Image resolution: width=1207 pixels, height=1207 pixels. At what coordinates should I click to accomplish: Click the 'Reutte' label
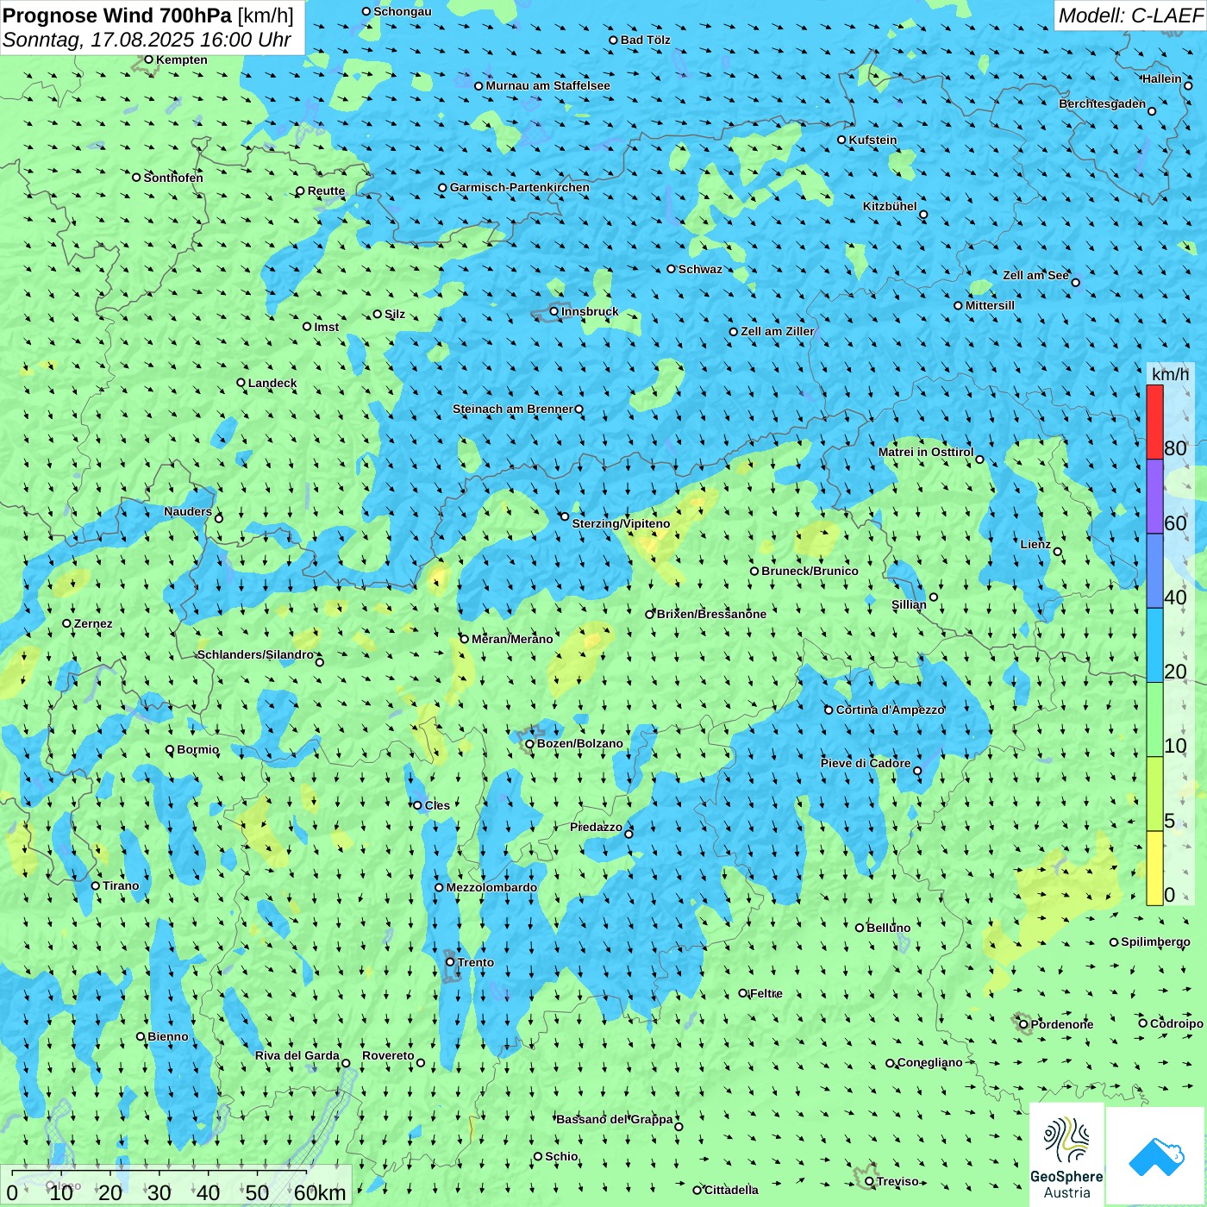click(x=326, y=191)
